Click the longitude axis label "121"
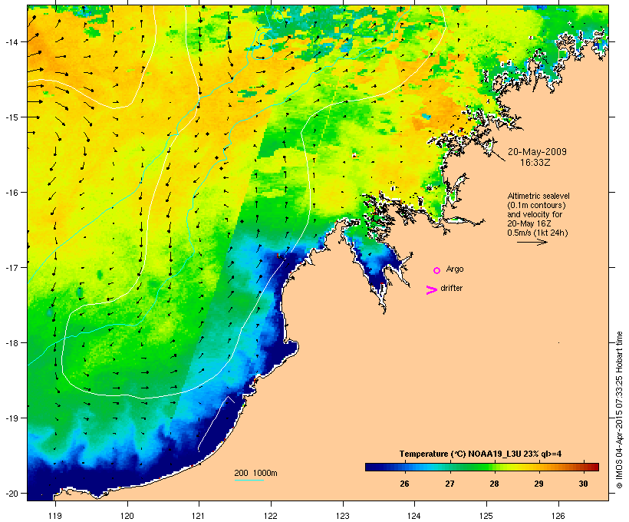 pos(199,515)
